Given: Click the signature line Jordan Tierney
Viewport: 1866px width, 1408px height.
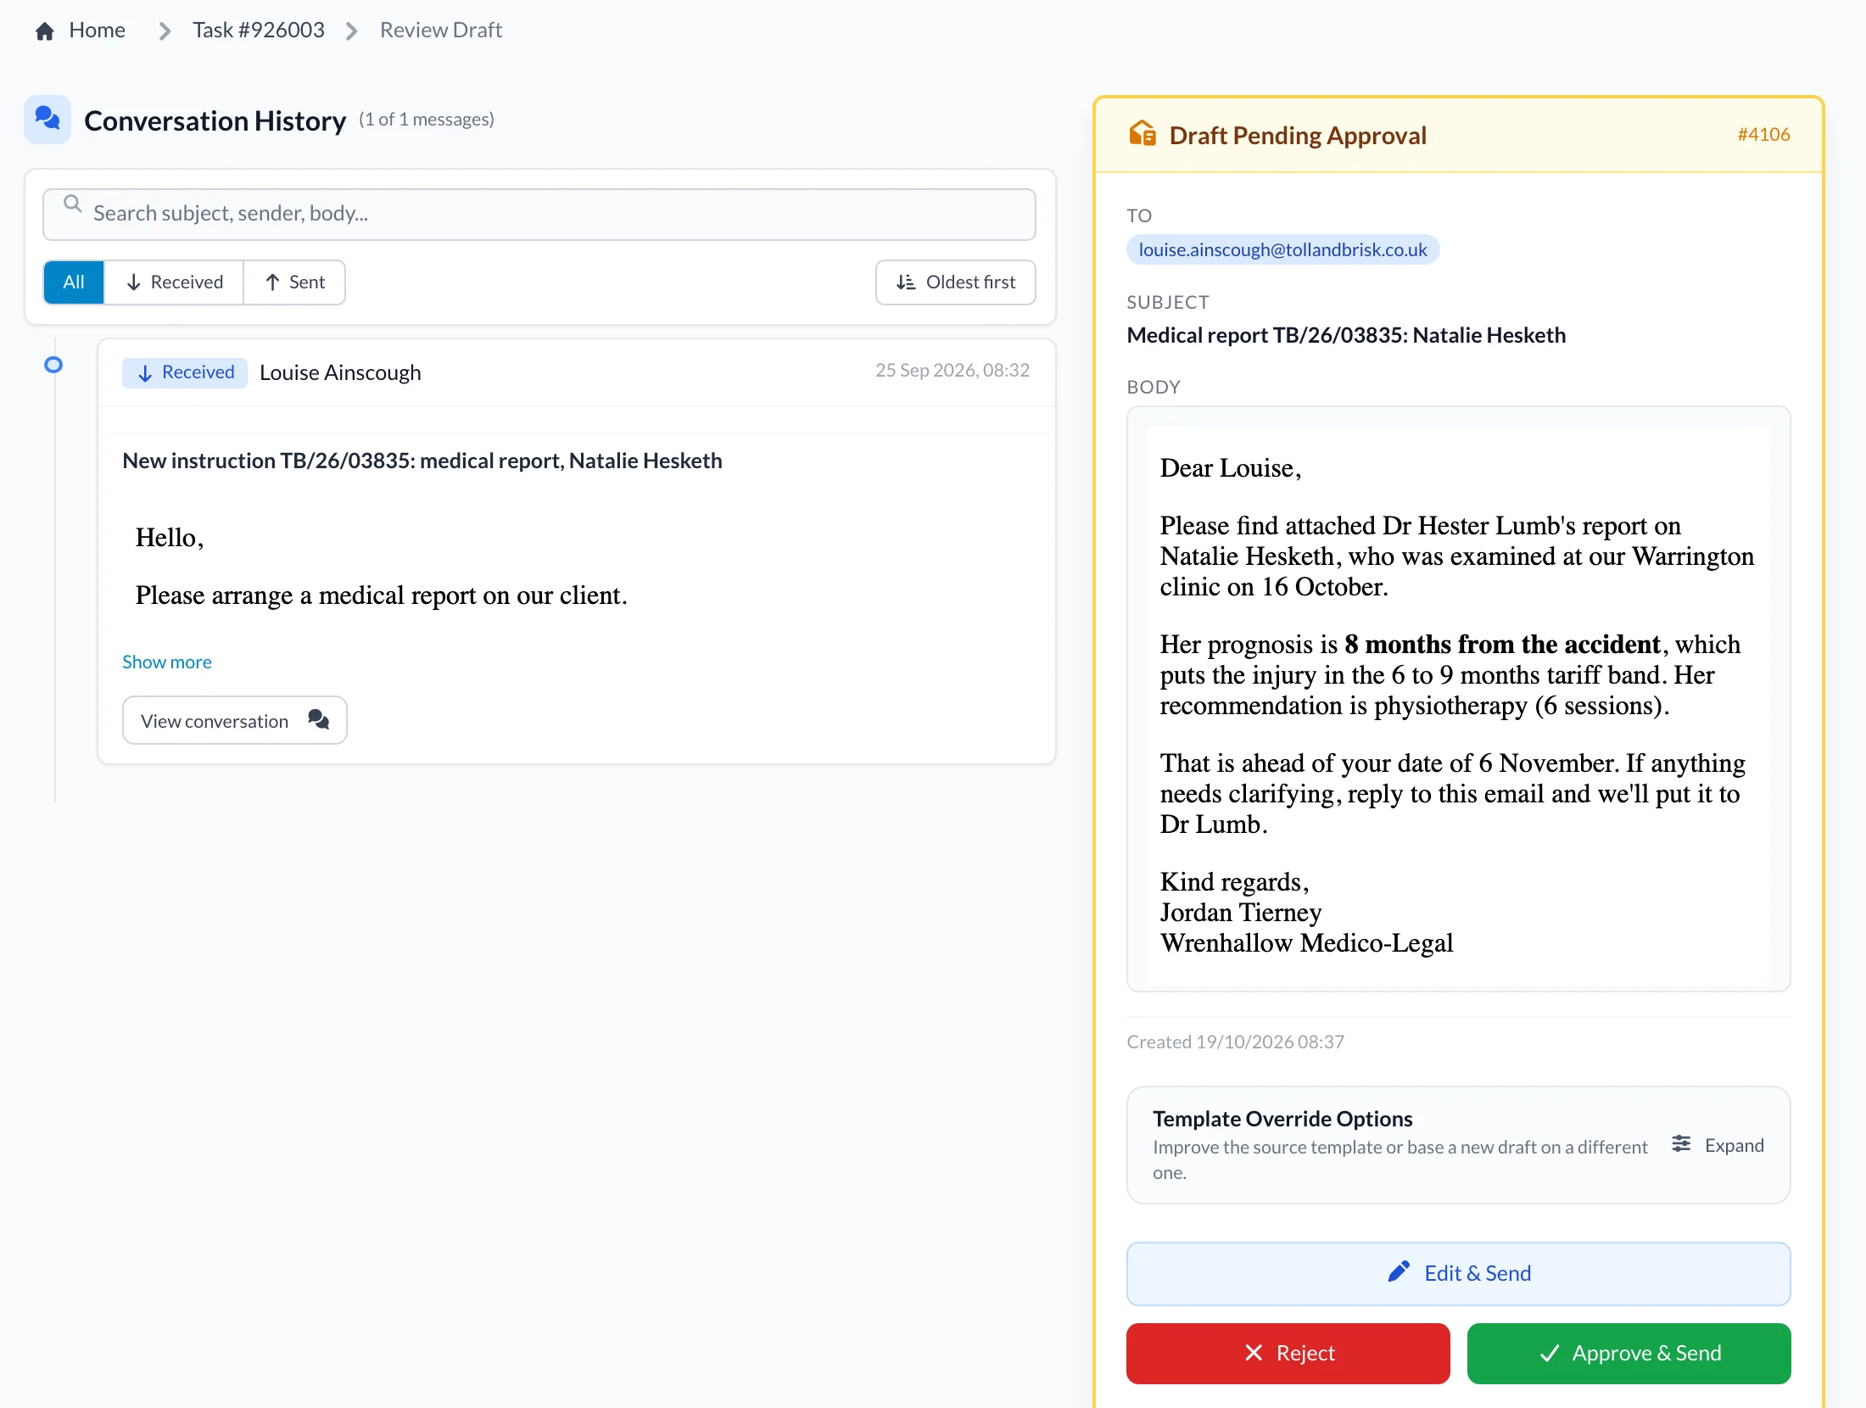Looking at the screenshot, I should click(x=1241, y=912).
